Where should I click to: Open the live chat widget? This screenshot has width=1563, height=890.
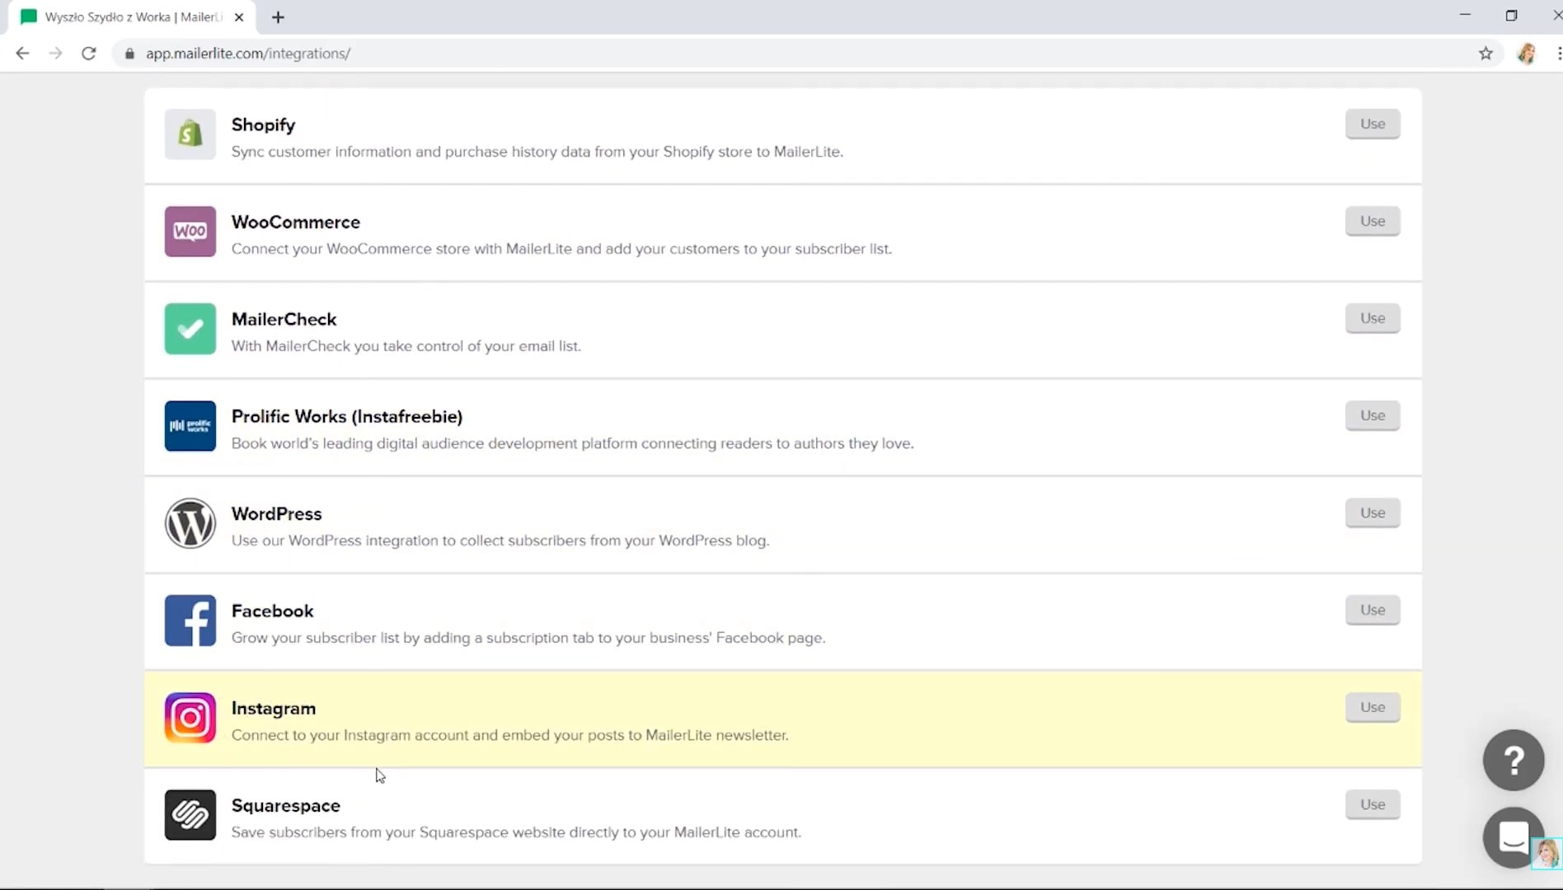[x=1514, y=837]
